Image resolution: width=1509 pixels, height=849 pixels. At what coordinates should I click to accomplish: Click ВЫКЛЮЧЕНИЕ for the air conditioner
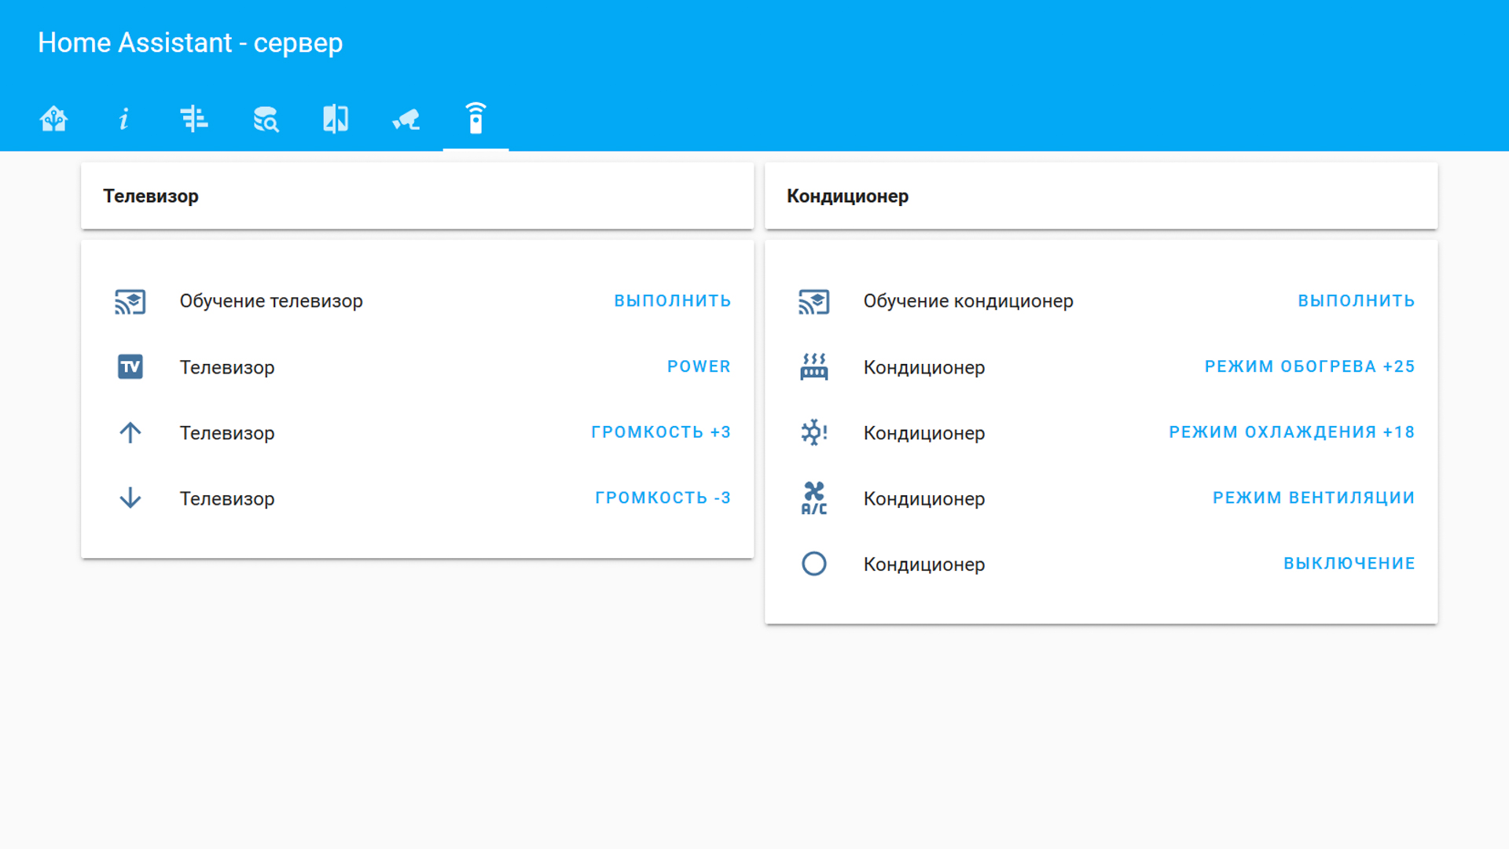(x=1349, y=564)
